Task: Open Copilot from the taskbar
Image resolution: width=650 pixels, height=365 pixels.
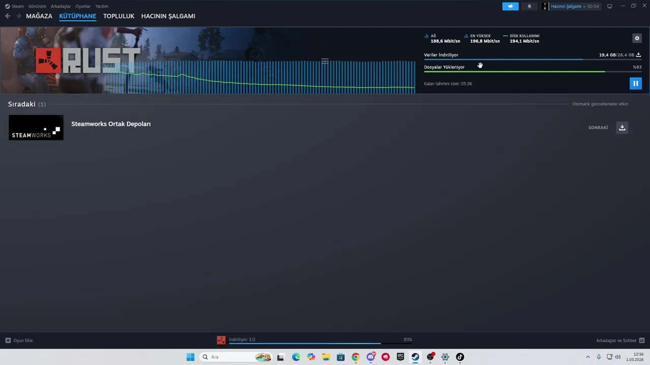Action: point(311,357)
